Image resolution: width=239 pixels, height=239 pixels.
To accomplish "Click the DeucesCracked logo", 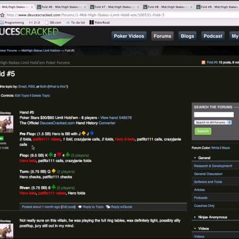I will click(x=37, y=36).
